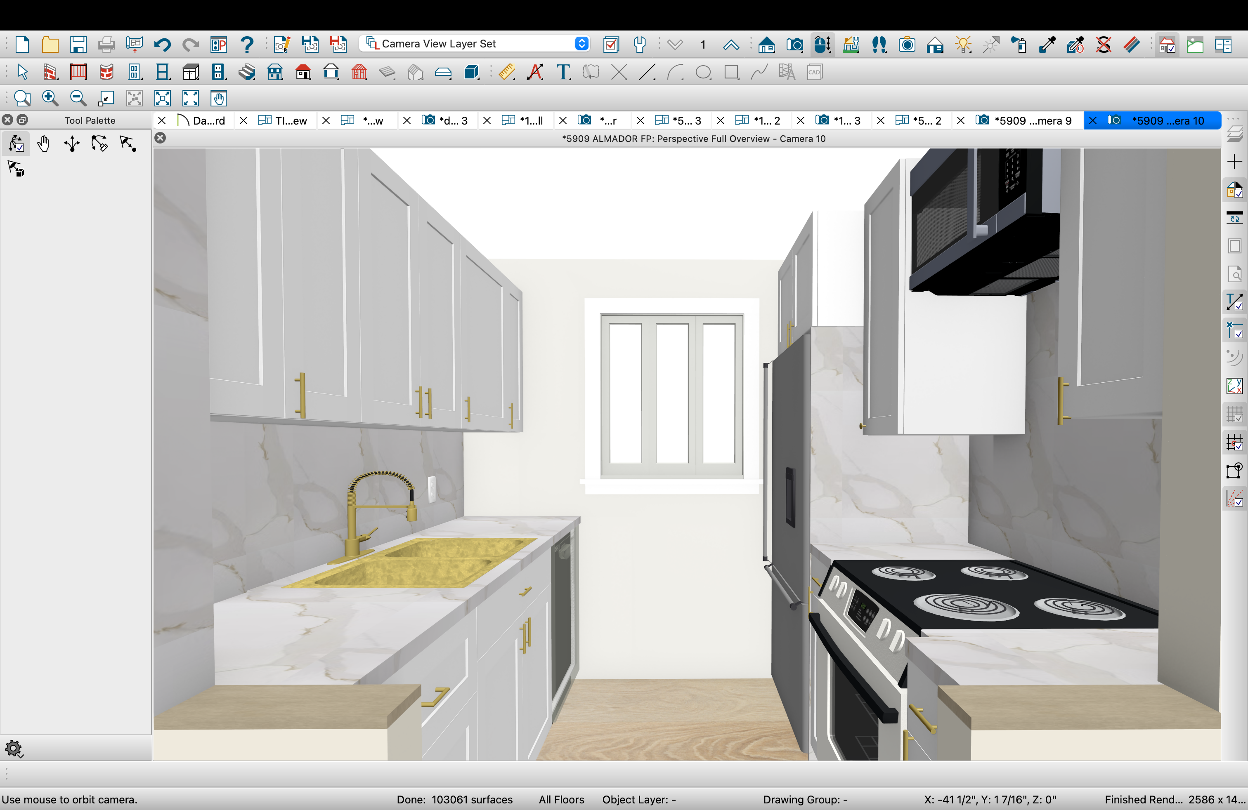Select the Move Camera tool in palette
This screenshot has width=1248, height=810.
pyautogui.click(x=72, y=144)
